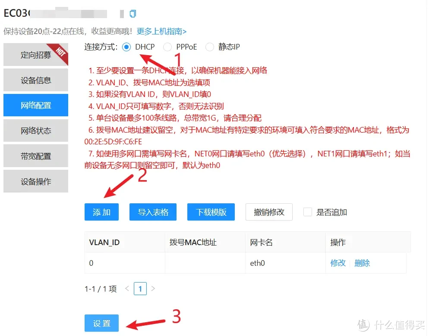Enable the 是否追加 checkbox
This screenshot has height=336, width=429.
tap(308, 212)
